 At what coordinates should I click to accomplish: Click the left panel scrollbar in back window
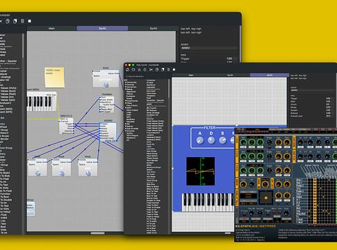(23, 46)
